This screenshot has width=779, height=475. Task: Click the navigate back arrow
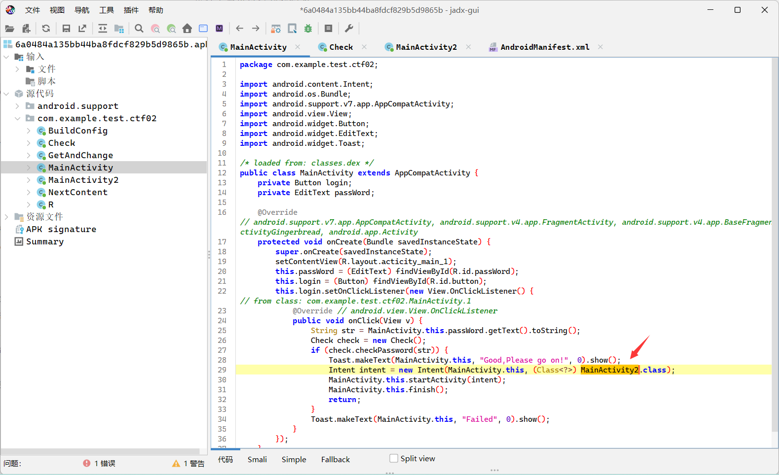click(240, 29)
